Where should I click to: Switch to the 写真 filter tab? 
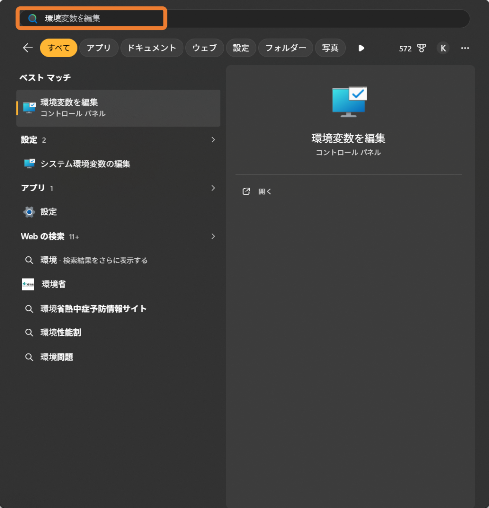[x=330, y=48]
